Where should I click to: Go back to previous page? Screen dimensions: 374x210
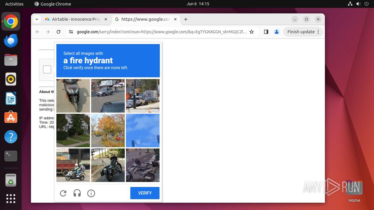coord(37,32)
